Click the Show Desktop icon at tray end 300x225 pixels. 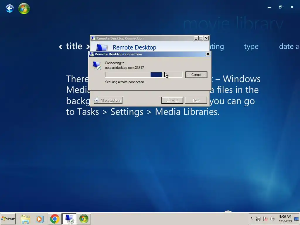click(296, 219)
